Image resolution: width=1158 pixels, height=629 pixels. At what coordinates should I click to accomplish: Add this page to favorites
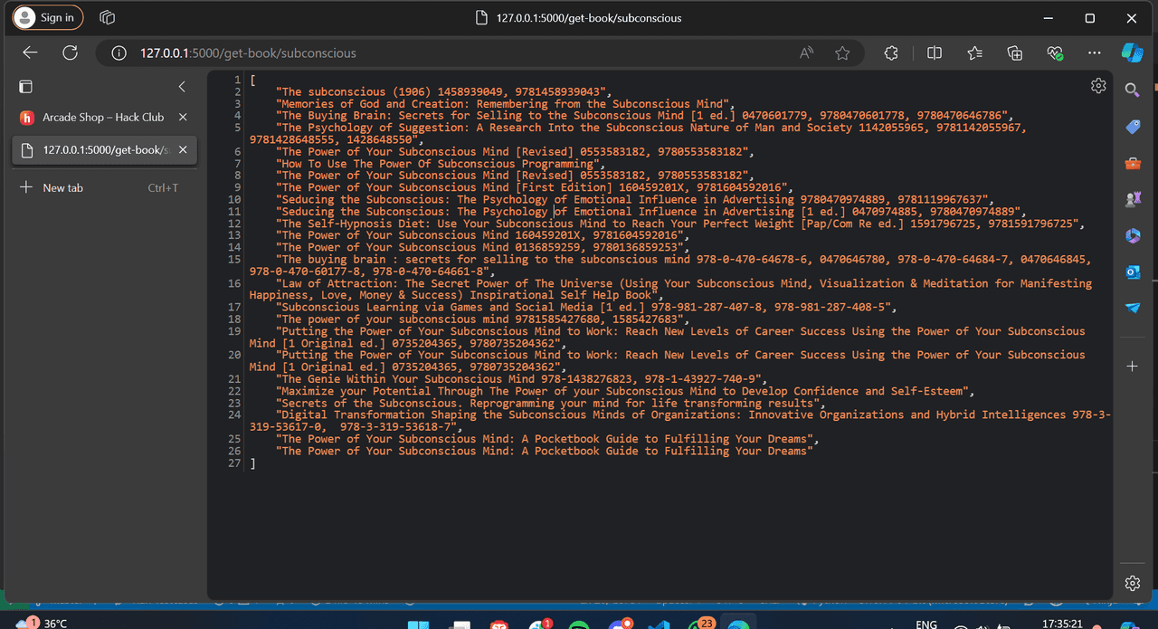(x=842, y=53)
